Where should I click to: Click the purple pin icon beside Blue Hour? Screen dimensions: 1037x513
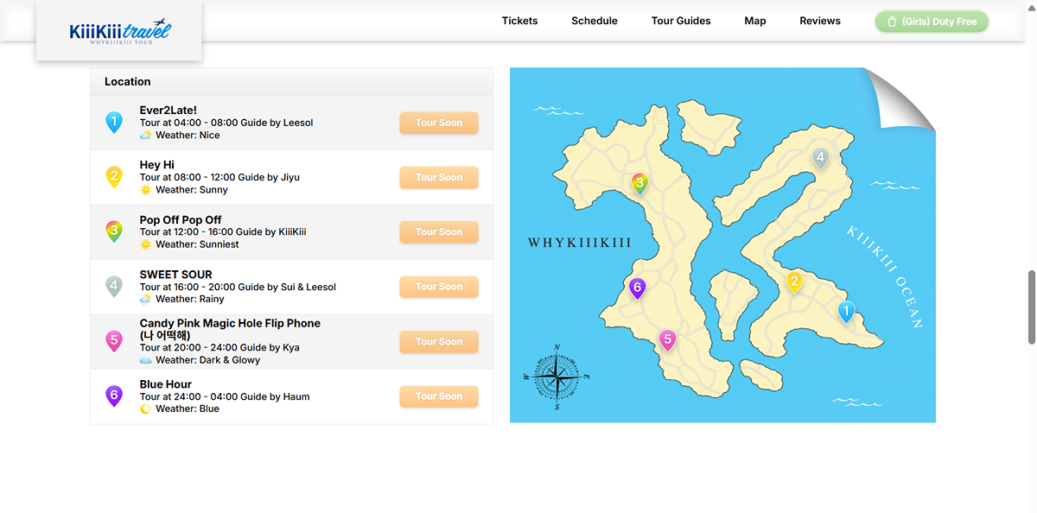tap(114, 396)
